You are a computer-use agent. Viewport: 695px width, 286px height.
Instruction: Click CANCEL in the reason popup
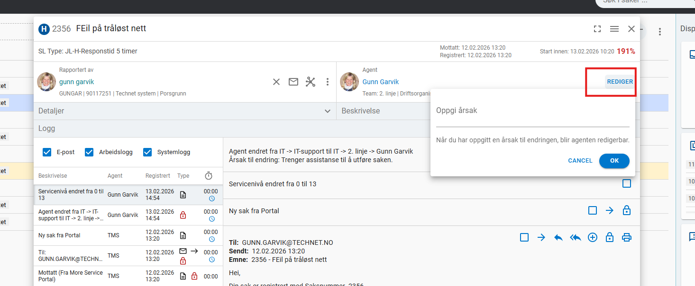(580, 161)
